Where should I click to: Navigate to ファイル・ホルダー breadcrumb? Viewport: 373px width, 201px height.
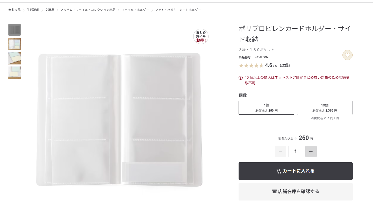pyautogui.click(x=135, y=10)
